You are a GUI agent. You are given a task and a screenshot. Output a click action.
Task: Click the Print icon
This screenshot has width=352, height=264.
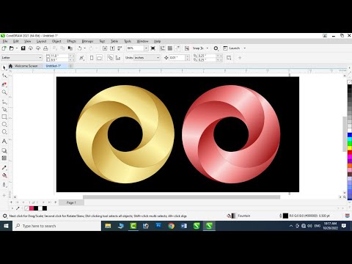click(45, 48)
